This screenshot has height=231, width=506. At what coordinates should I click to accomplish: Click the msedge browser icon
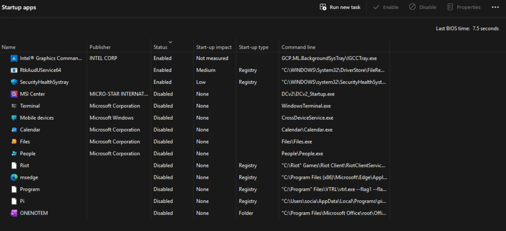tap(13, 177)
